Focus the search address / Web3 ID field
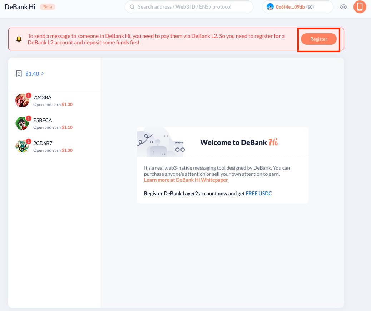This screenshot has height=311, width=371. 189,7
